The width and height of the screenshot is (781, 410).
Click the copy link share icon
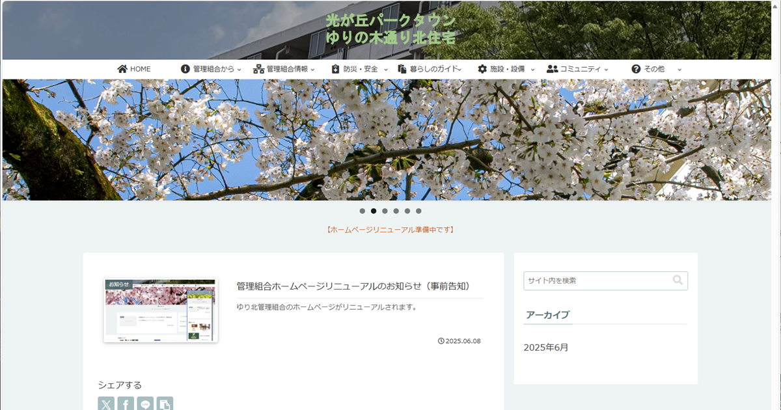click(x=165, y=405)
